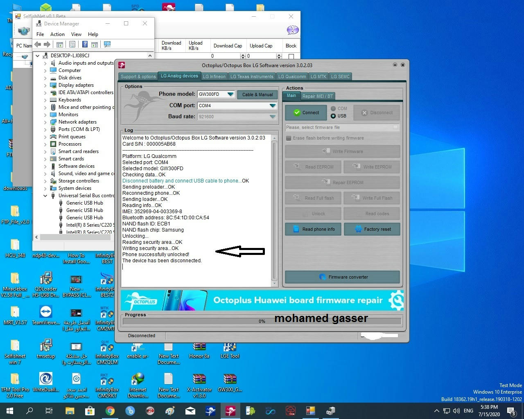Expand the Smart card readers node
The width and height of the screenshot is (524, 419).
(x=45, y=151)
